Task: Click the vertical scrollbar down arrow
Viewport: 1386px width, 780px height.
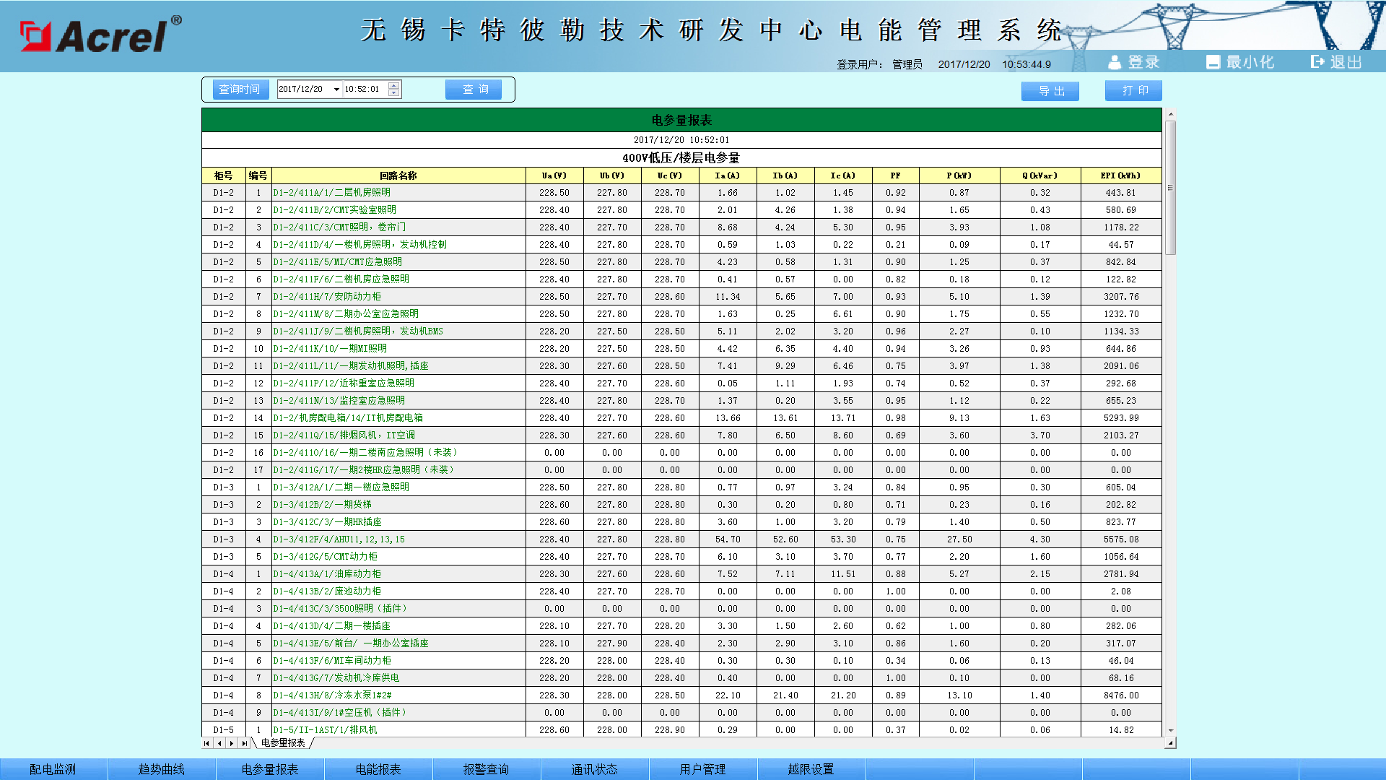Action: tap(1171, 731)
